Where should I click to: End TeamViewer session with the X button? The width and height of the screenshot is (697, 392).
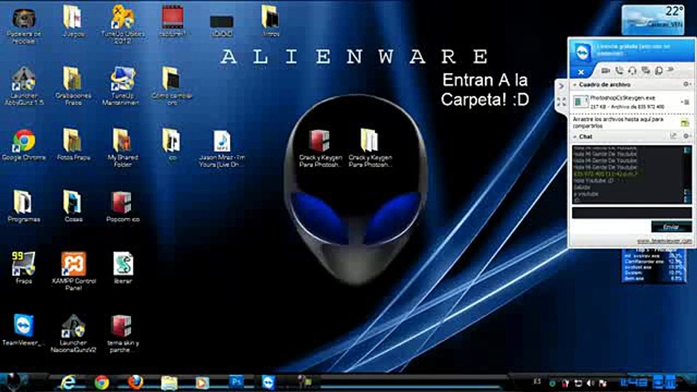pyautogui.click(x=581, y=71)
